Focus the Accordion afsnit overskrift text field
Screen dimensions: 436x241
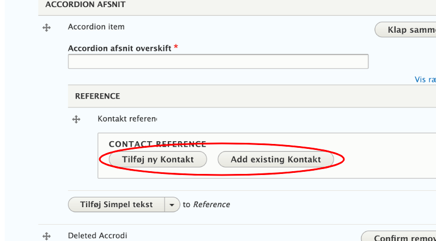218,62
